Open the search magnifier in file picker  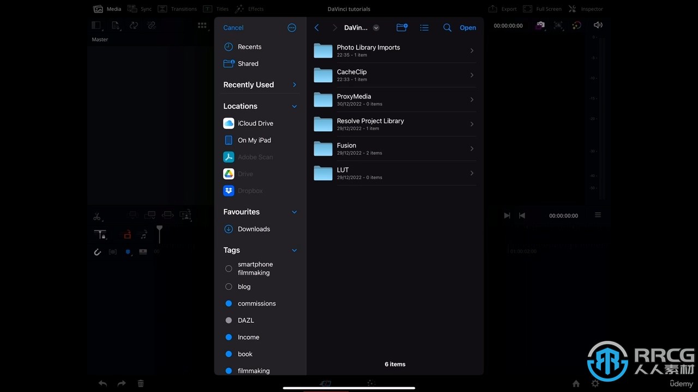point(447,28)
